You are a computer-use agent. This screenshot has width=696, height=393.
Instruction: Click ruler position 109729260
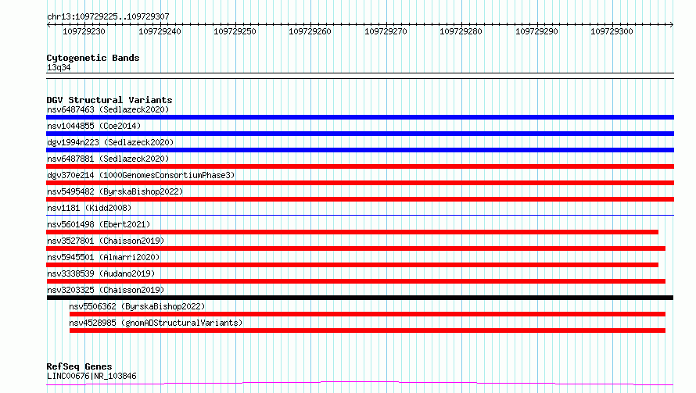tap(310, 31)
